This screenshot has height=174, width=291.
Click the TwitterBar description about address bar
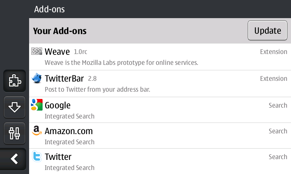[x=97, y=89]
